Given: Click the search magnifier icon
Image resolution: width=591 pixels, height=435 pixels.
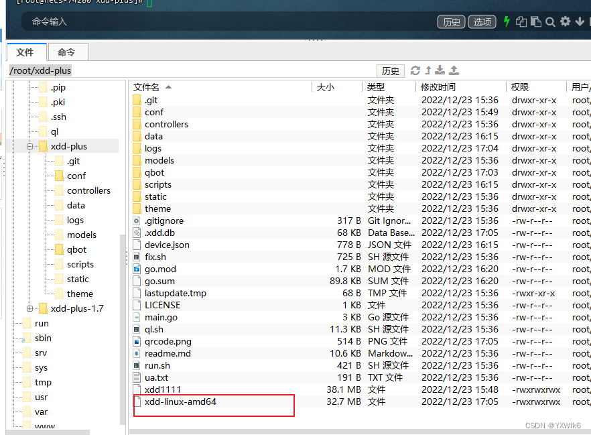Looking at the screenshot, I should click(x=550, y=22).
